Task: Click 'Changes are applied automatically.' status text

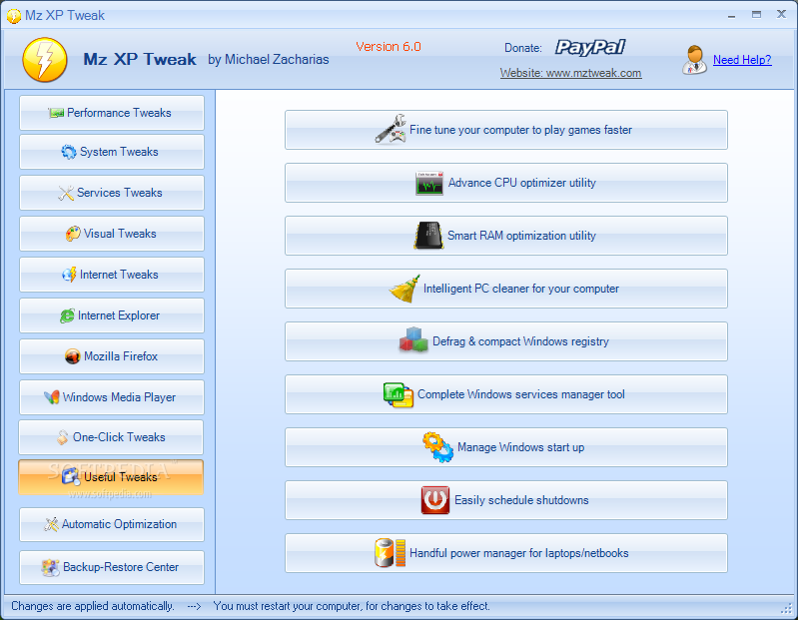Action: click(93, 606)
